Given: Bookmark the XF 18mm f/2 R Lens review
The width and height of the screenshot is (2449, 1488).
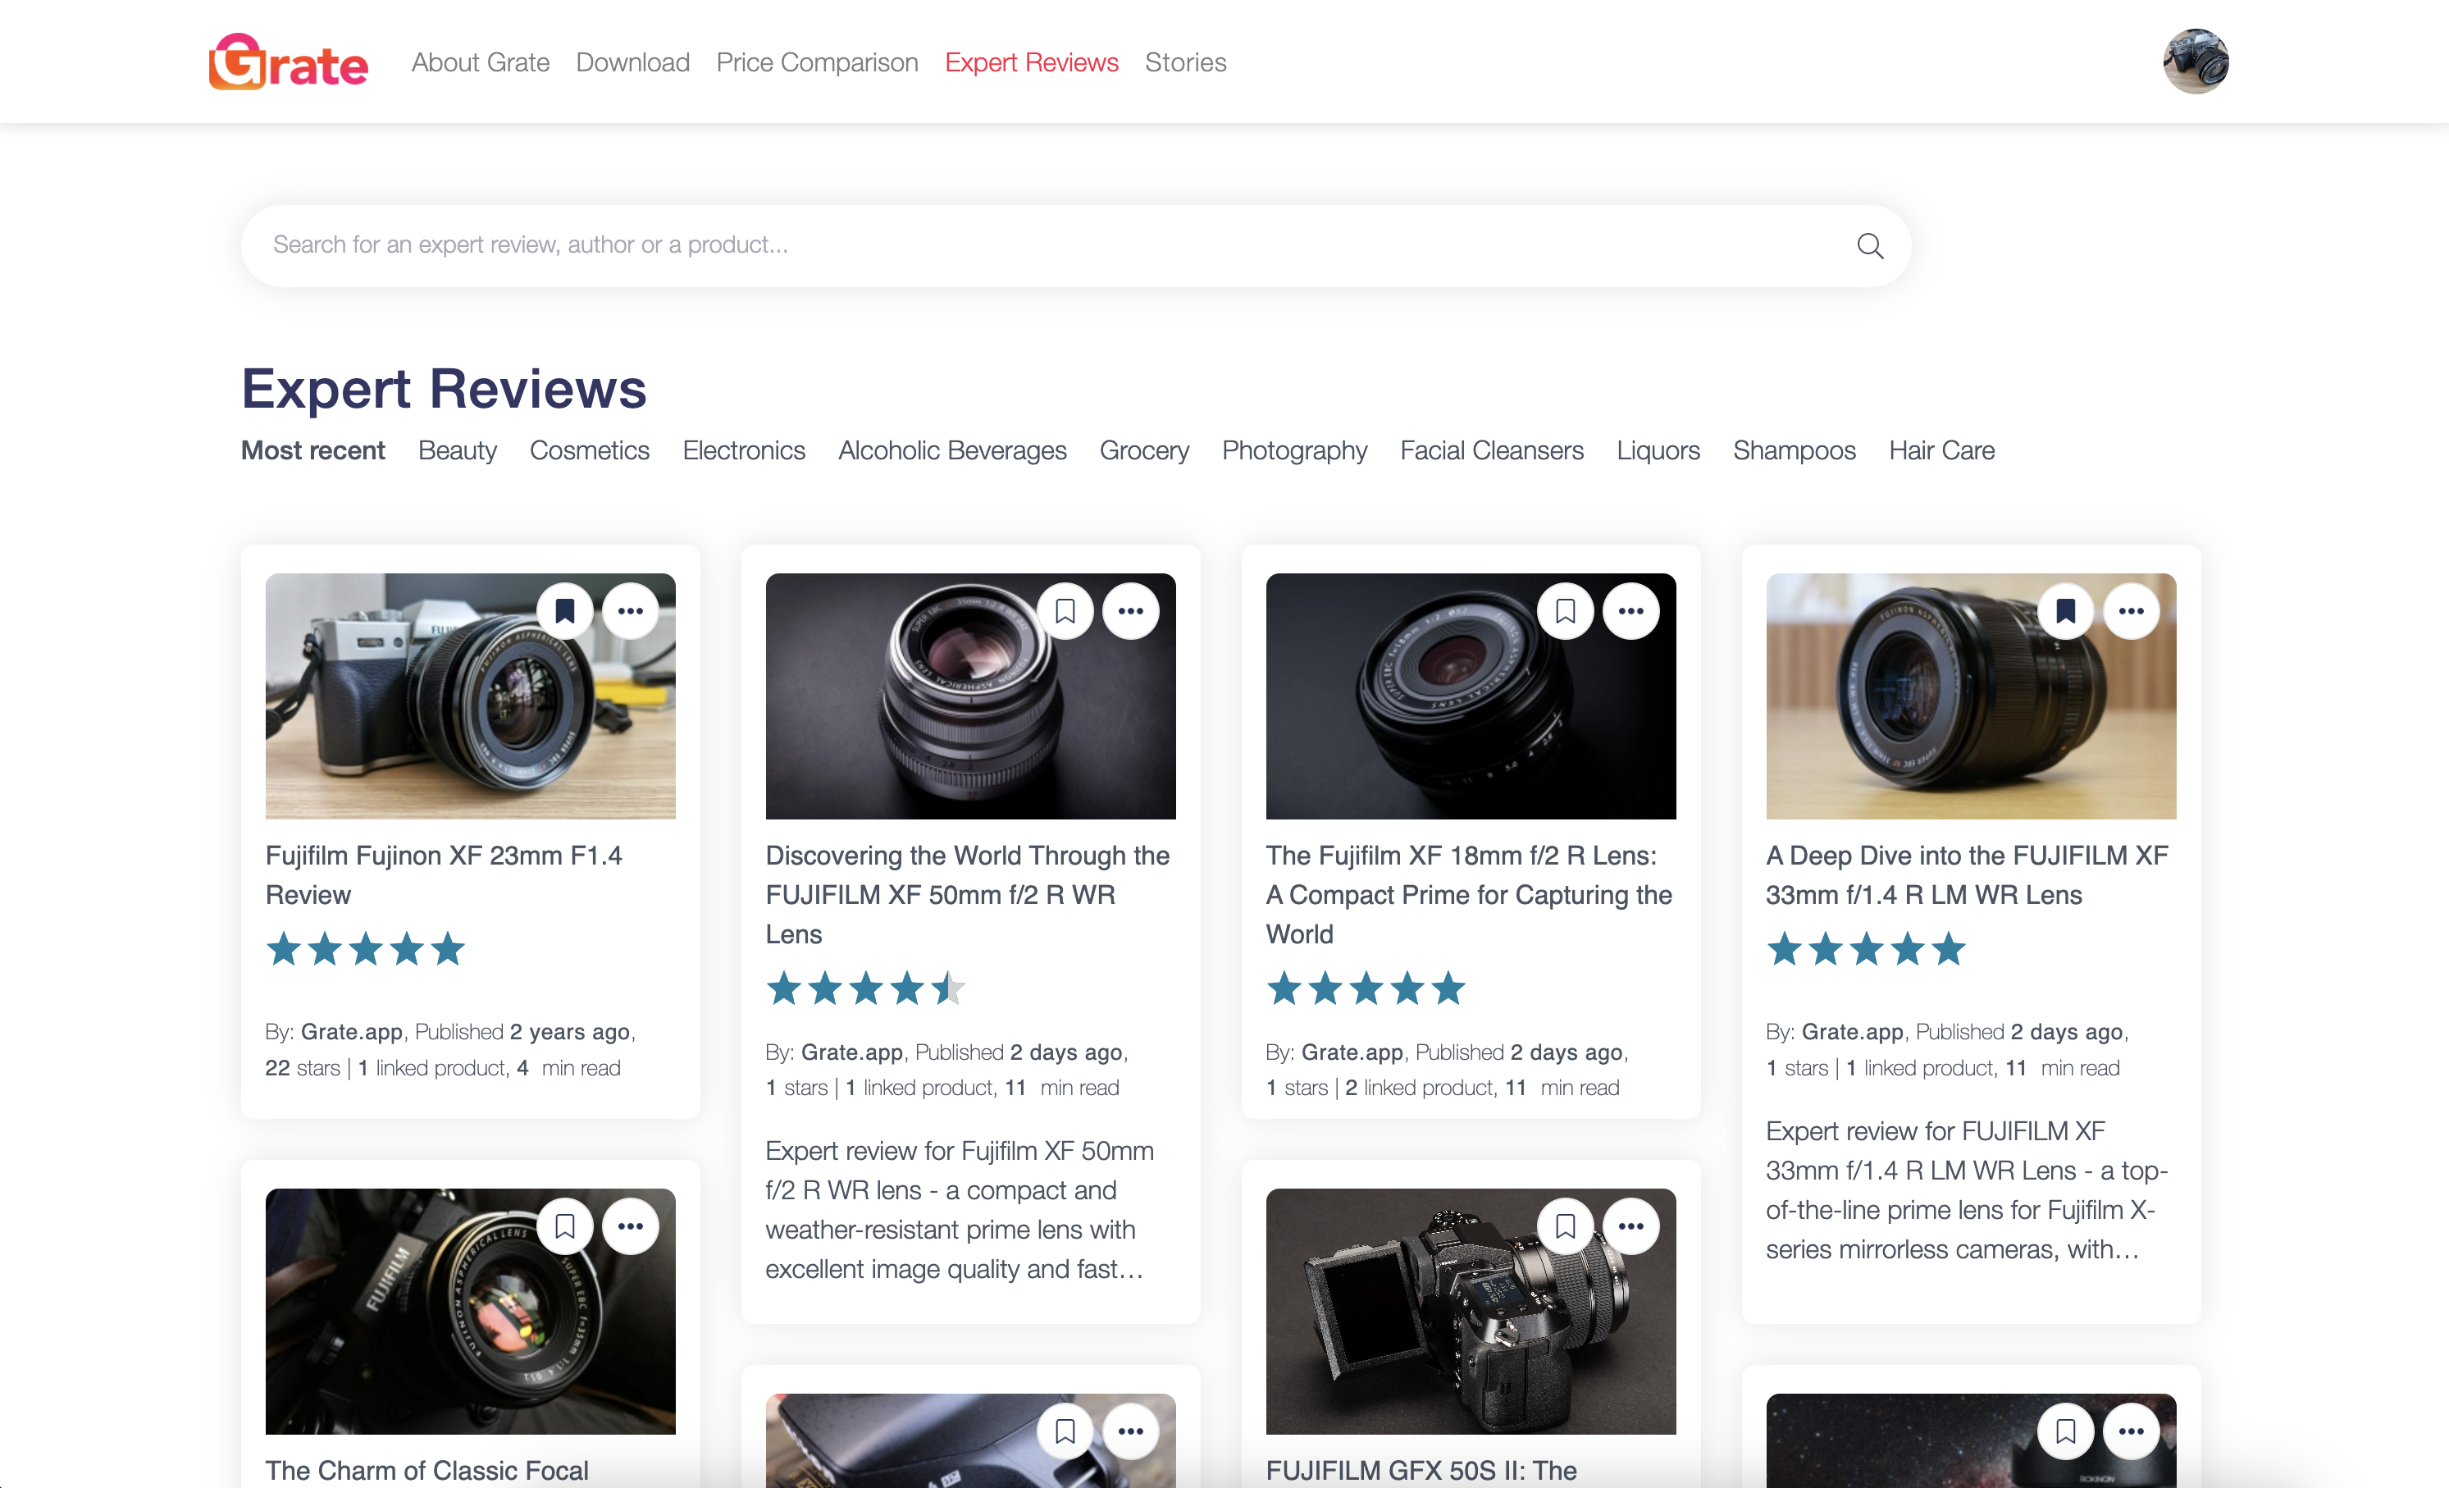Looking at the screenshot, I should pyautogui.click(x=1566, y=610).
